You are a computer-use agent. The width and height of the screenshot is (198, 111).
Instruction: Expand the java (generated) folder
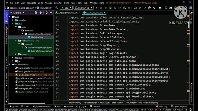pos(13,58)
